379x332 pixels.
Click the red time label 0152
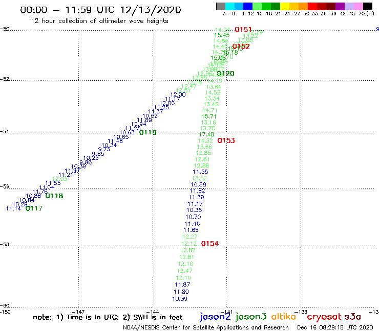[x=241, y=46]
